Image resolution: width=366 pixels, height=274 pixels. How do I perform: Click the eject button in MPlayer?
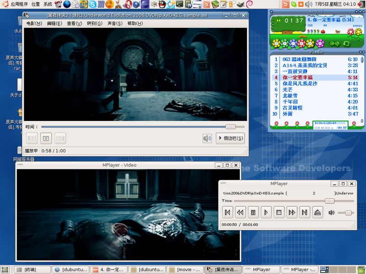coord(318,212)
